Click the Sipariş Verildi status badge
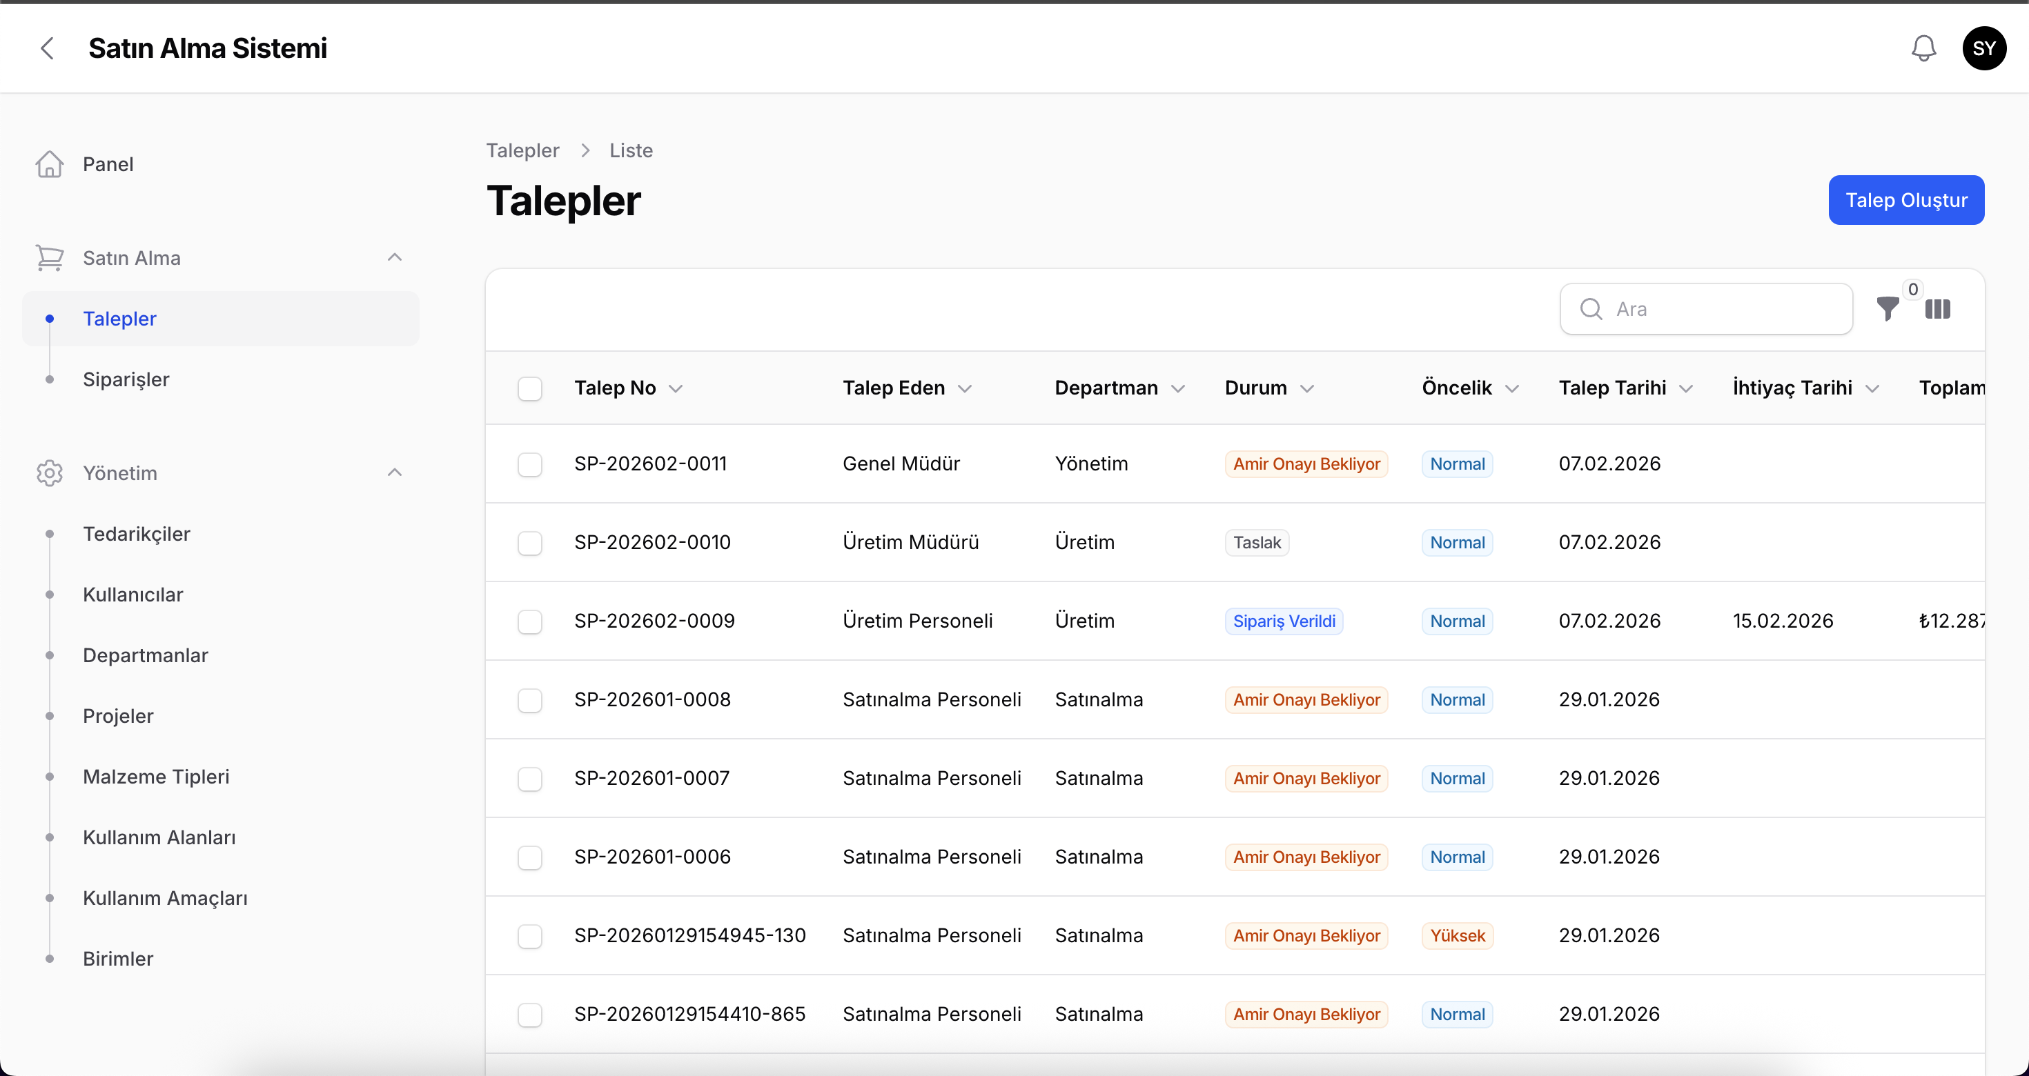Viewport: 2029px width, 1076px height. [1284, 621]
